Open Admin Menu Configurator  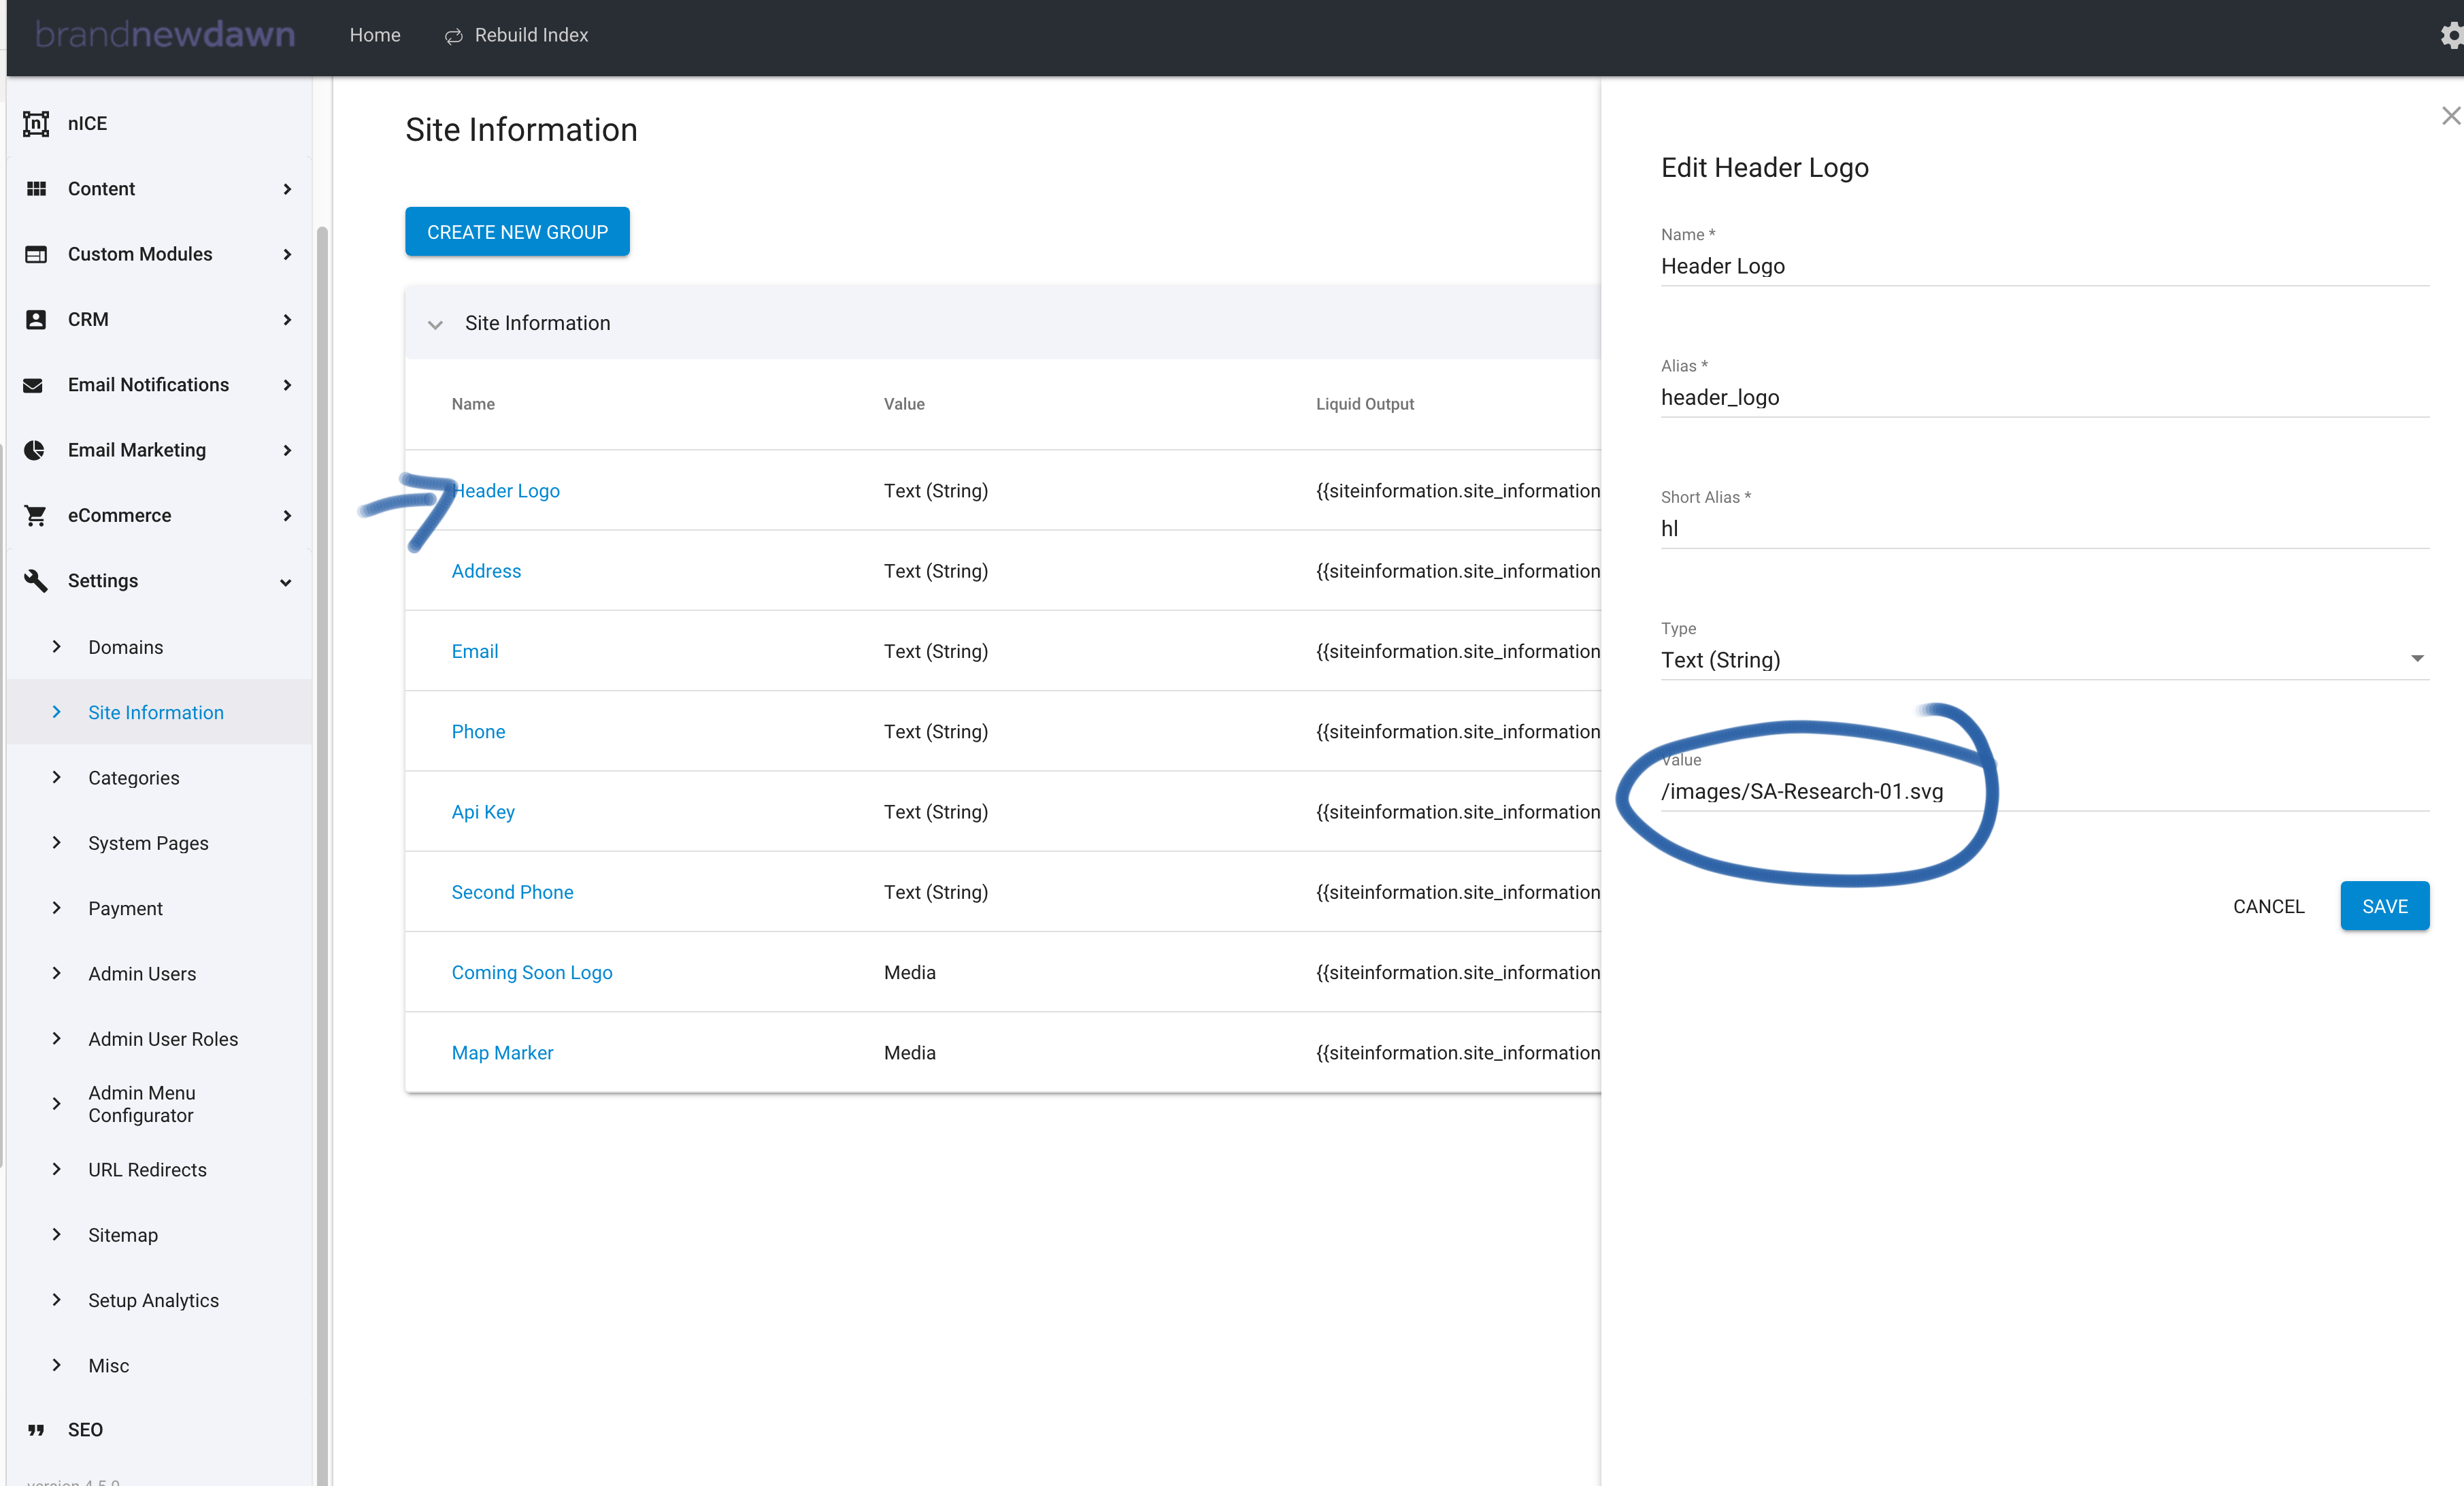coord(142,1104)
